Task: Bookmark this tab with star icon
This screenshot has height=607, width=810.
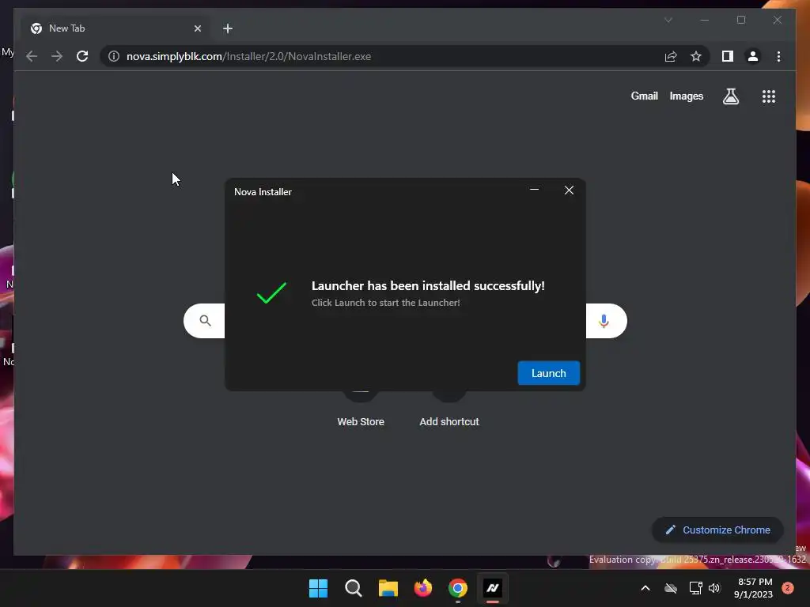Action: pos(696,56)
